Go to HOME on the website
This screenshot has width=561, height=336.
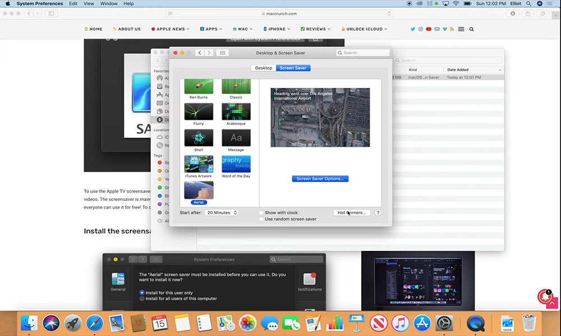[x=93, y=29]
